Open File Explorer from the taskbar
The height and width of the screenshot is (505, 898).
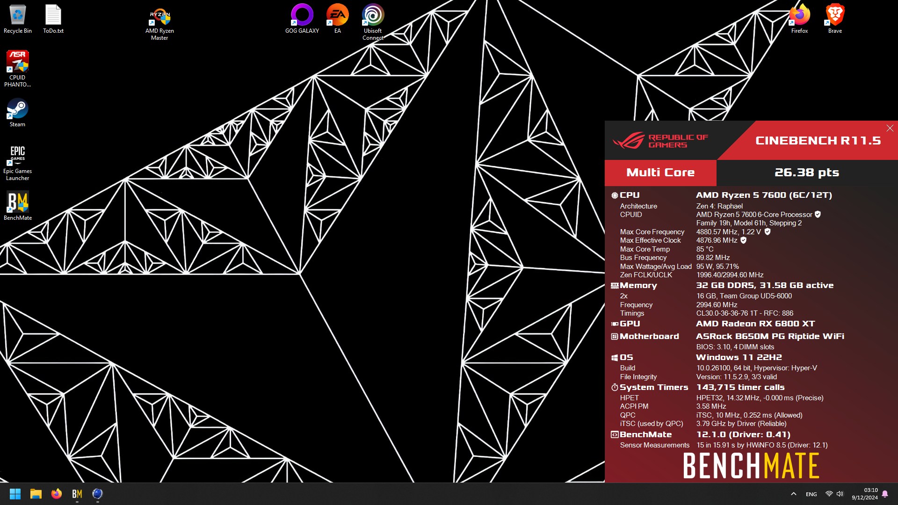point(36,494)
